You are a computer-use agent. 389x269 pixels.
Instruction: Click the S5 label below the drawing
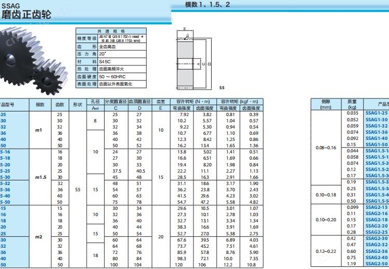(222, 88)
